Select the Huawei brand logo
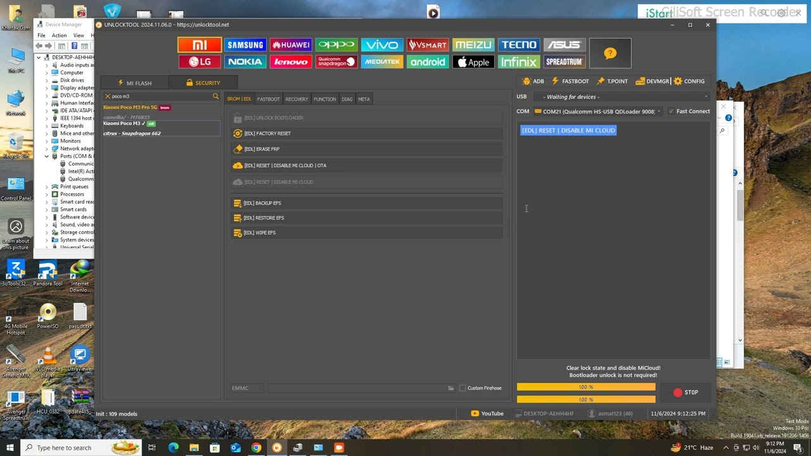 tap(291, 45)
